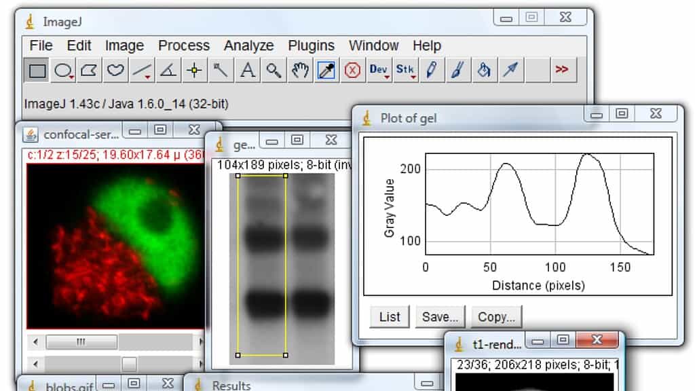Image resolution: width=695 pixels, height=391 pixels.
Task: Open ImageJ main window microscope icon
Action: click(x=30, y=22)
